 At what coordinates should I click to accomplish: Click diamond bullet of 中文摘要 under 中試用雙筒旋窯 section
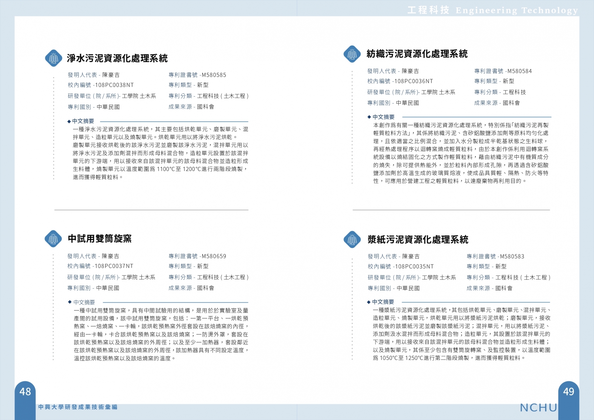click(70, 302)
